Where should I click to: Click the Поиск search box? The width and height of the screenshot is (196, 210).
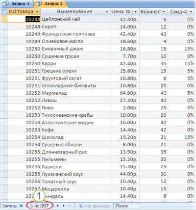[128, 206]
